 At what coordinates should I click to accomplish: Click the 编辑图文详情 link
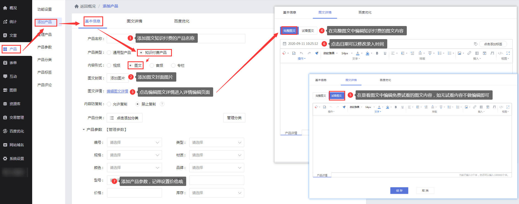(x=117, y=91)
